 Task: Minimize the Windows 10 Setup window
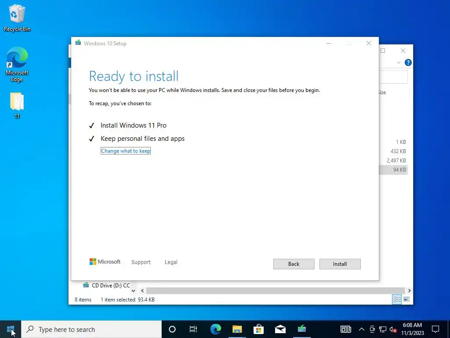click(x=329, y=44)
